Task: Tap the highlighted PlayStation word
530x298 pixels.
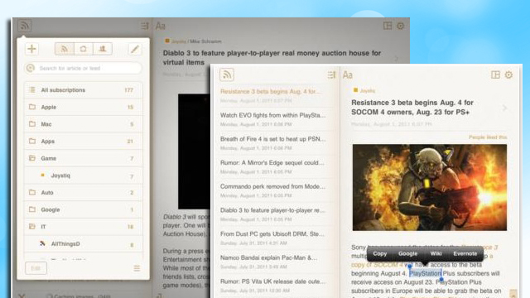Action: (425, 273)
